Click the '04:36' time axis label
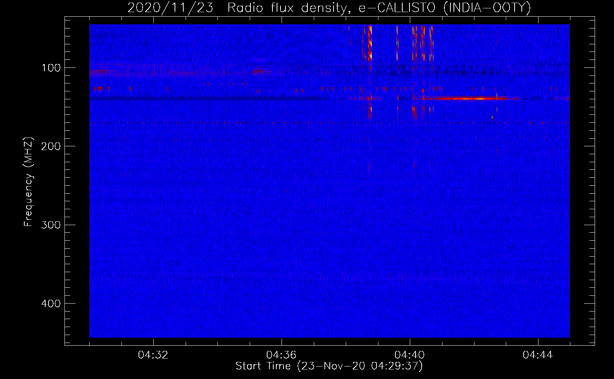614x379 pixels. click(281, 355)
